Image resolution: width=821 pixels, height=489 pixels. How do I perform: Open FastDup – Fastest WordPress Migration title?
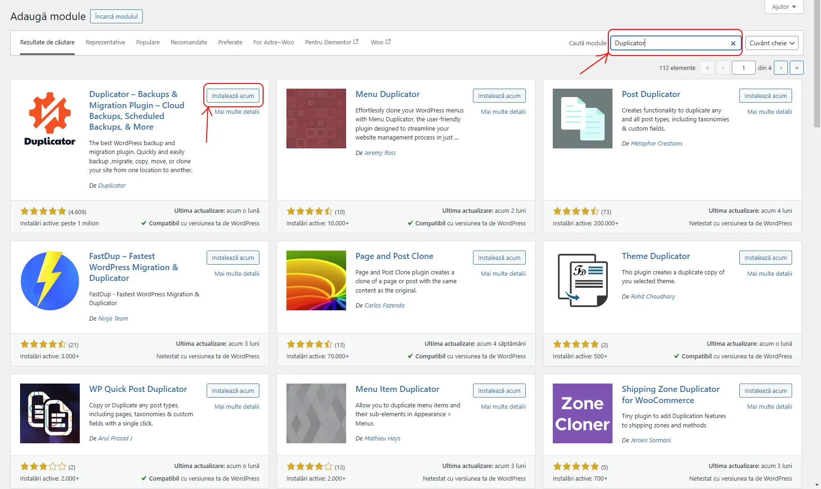click(x=134, y=267)
